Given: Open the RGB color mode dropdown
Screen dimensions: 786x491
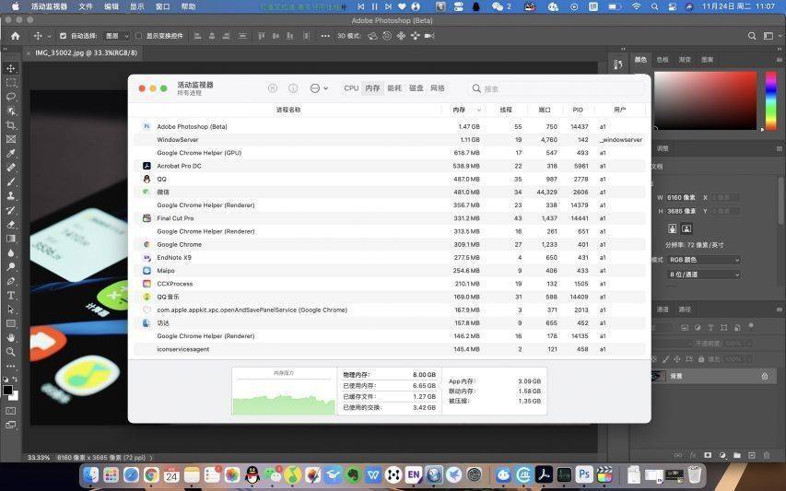Looking at the screenshot, I should pos(704,260).
